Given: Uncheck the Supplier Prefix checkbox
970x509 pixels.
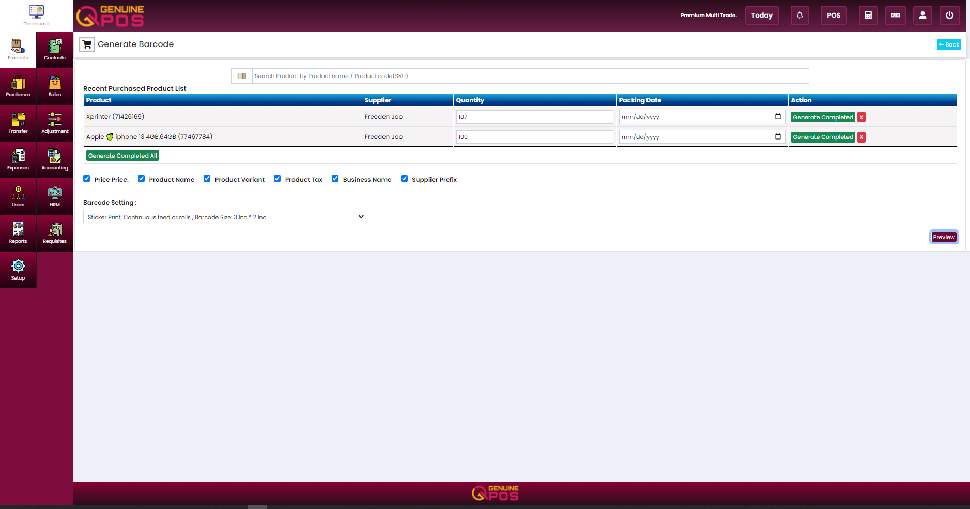Looking at the screenshot, I should coord(404,179).
